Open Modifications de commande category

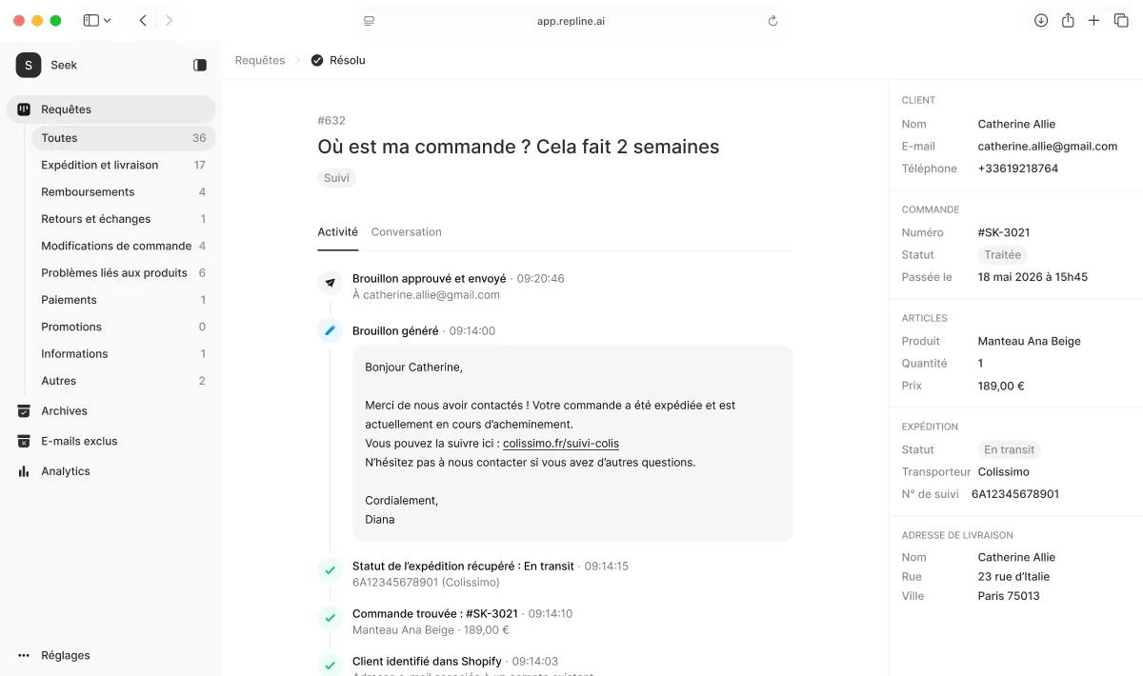[124, 246]
